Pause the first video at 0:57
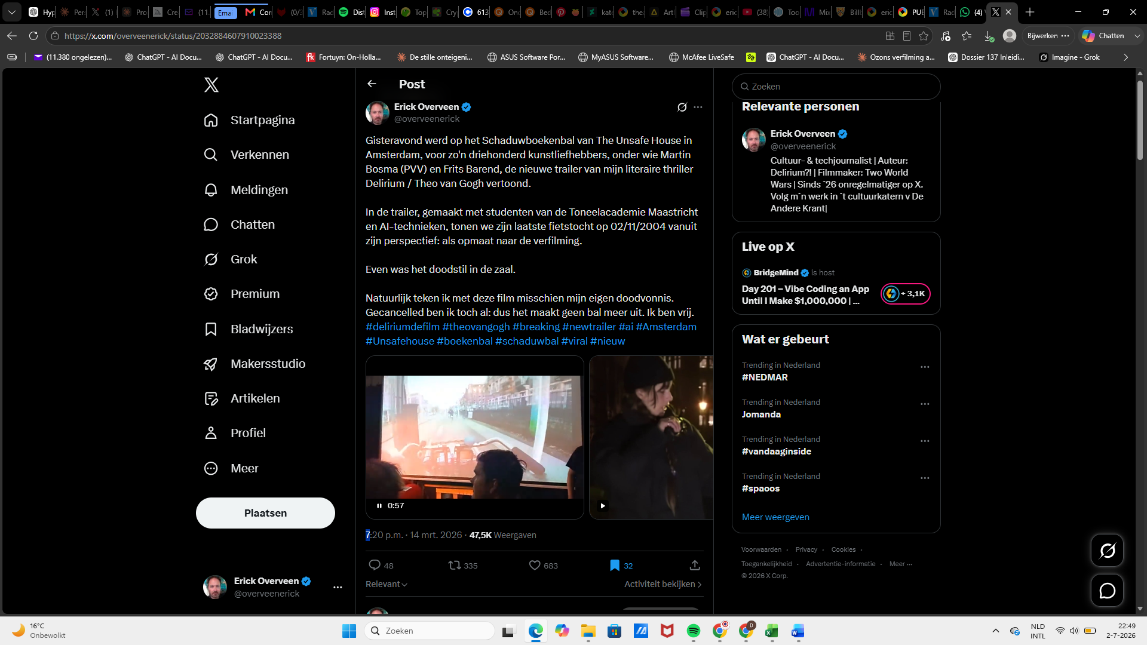The height and width of the screenshot is (645, 1147). pyautogui.click(x=379, y=506)
